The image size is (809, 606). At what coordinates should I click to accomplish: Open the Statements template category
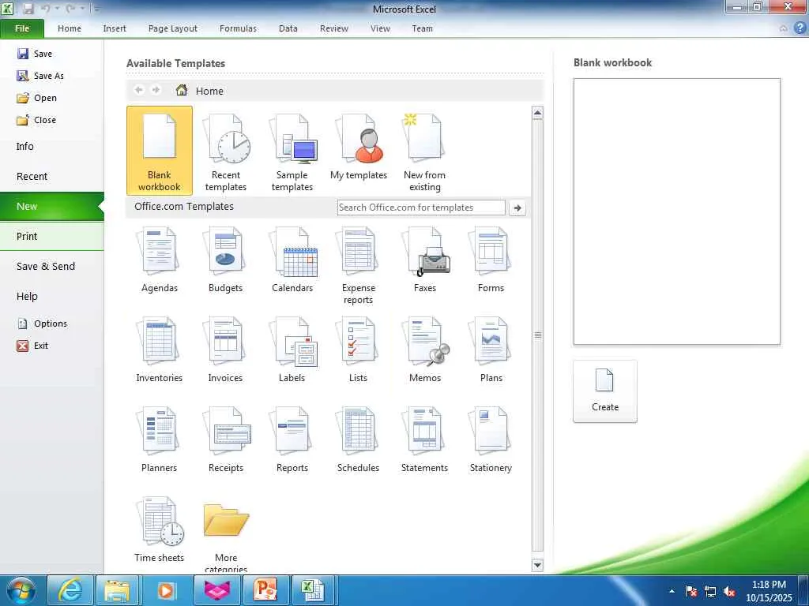(x=424, y=439)
